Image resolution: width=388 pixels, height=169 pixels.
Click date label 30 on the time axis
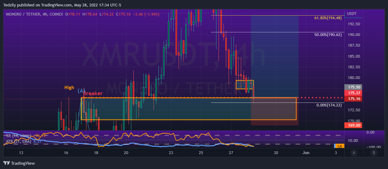point(276,153)
